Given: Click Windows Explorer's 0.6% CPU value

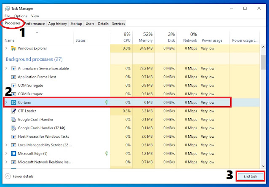Looking at the screenshot, I should 127,48.
